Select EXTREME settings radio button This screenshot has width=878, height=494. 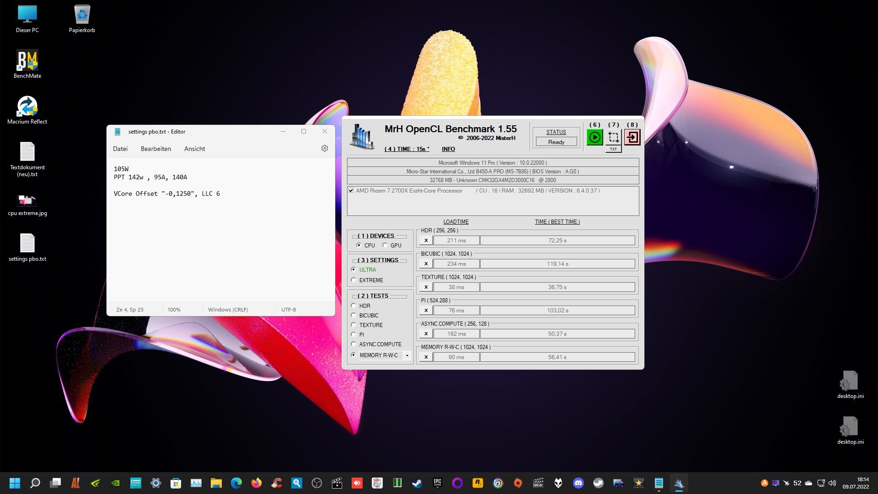[x=353, y=280]
